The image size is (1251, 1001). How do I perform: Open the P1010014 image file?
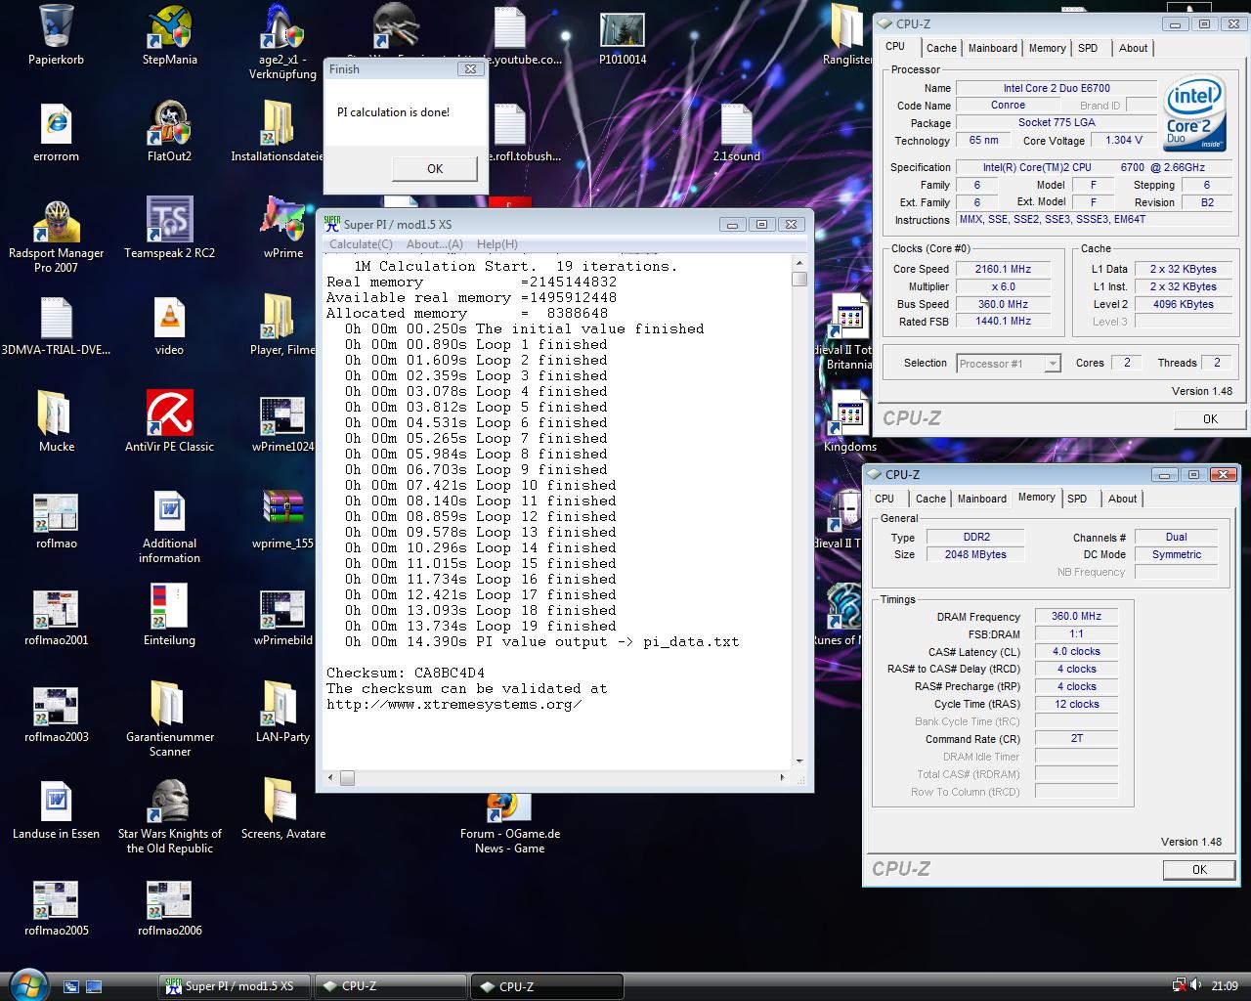coord(623,30)
